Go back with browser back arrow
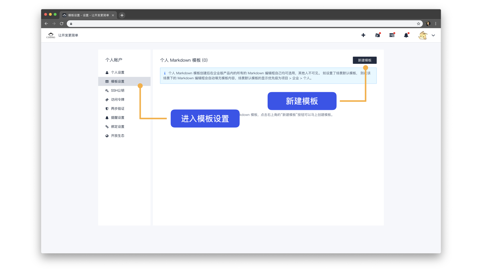The height and width of the screenshot is (271, 482). click(46, 24)
